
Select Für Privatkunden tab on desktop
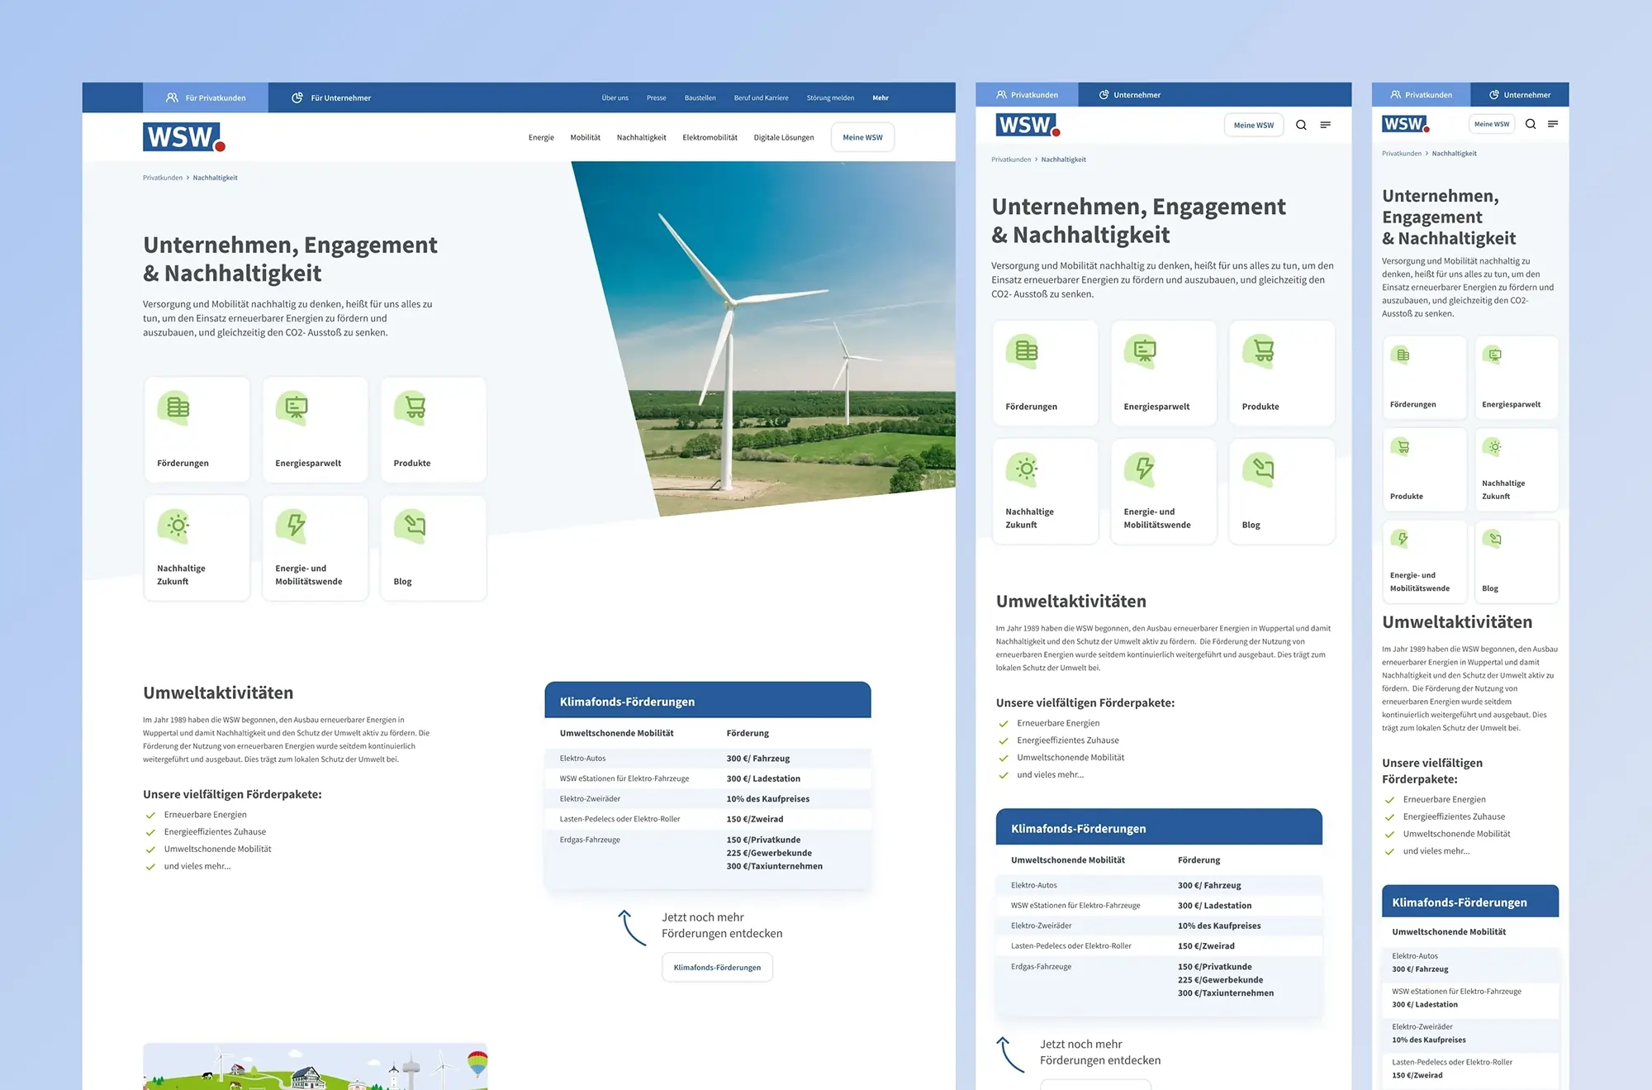(x=206, y=98)
